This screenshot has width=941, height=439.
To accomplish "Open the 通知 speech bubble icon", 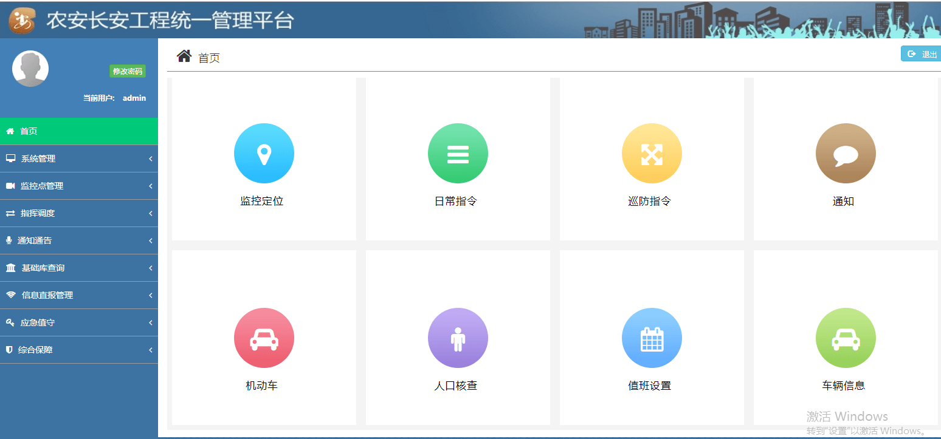I will click(x=846, y=154).
